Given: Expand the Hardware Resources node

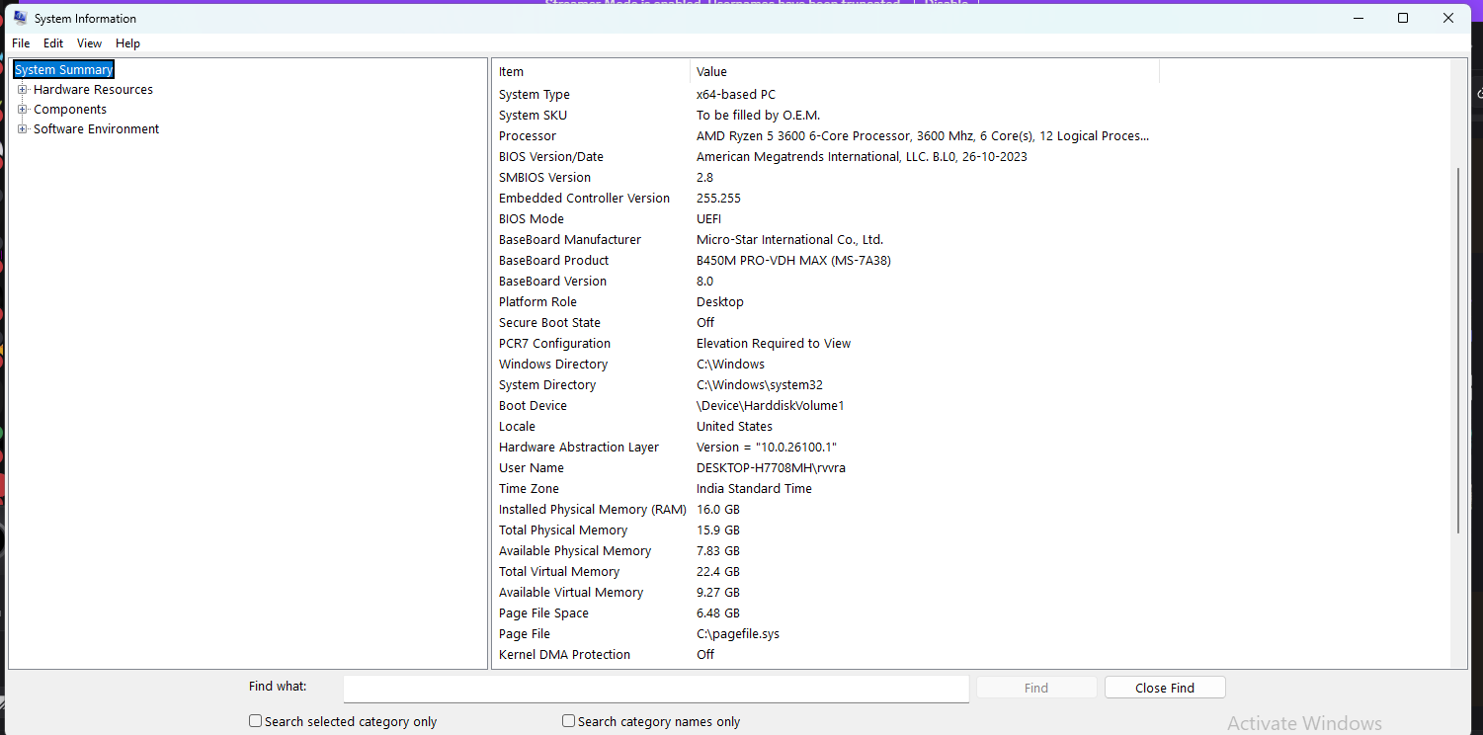Looking at the screenshot, I should pos(23,90).
